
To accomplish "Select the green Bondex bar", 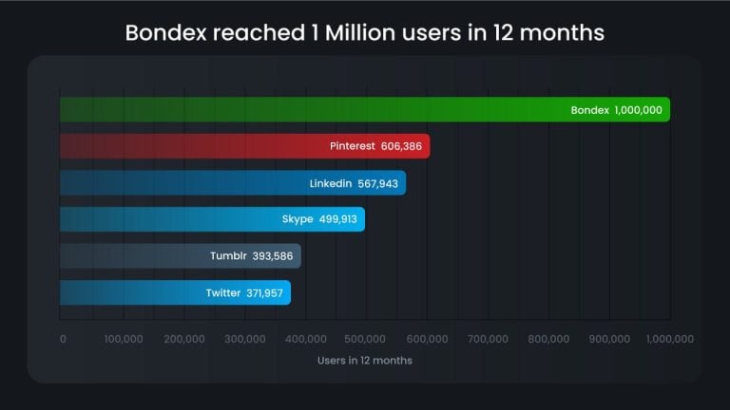I will [314, 109].
